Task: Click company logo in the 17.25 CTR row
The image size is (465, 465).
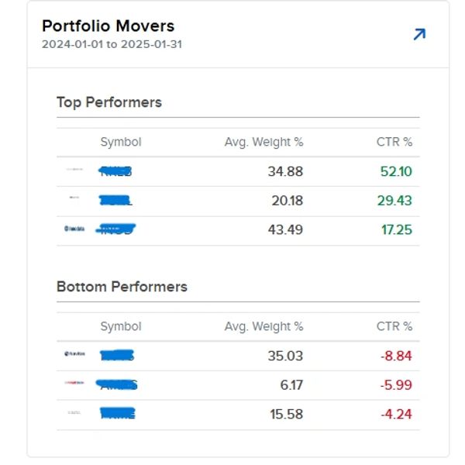Action: click(74, 229)
